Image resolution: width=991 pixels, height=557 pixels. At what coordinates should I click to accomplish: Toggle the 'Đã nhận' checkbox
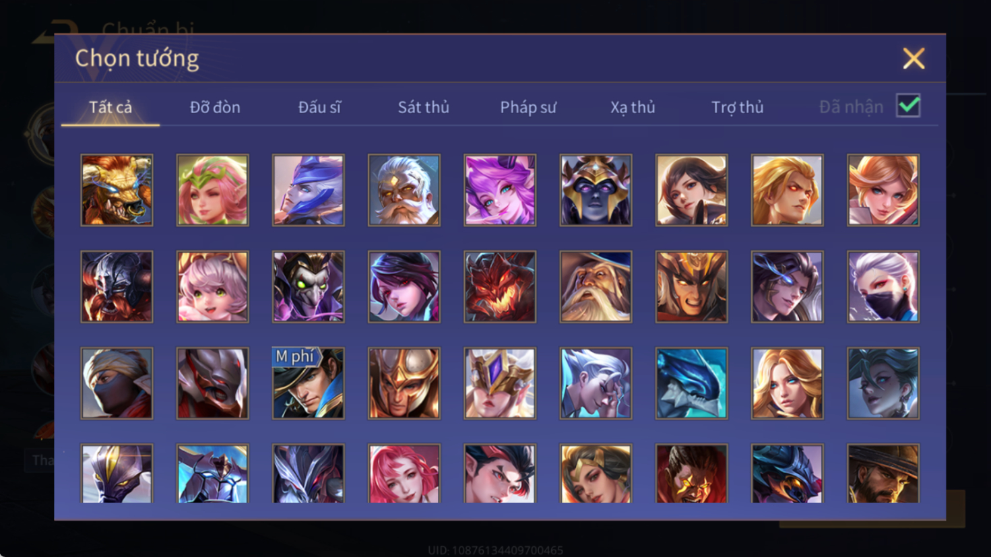point(908,106)
